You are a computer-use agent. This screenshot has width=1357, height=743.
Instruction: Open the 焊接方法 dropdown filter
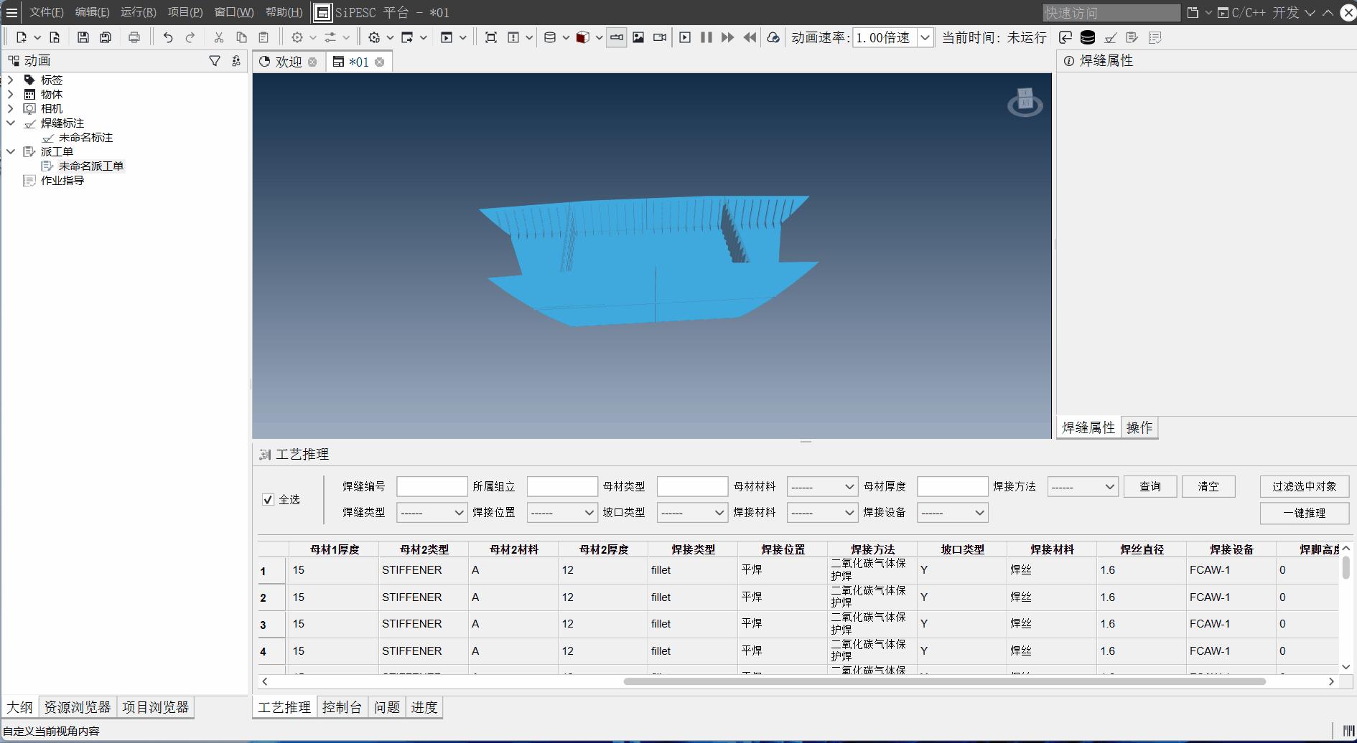tap(1082, 487)
